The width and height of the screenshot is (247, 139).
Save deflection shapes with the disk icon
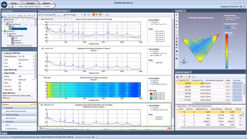tap(177, 77)
